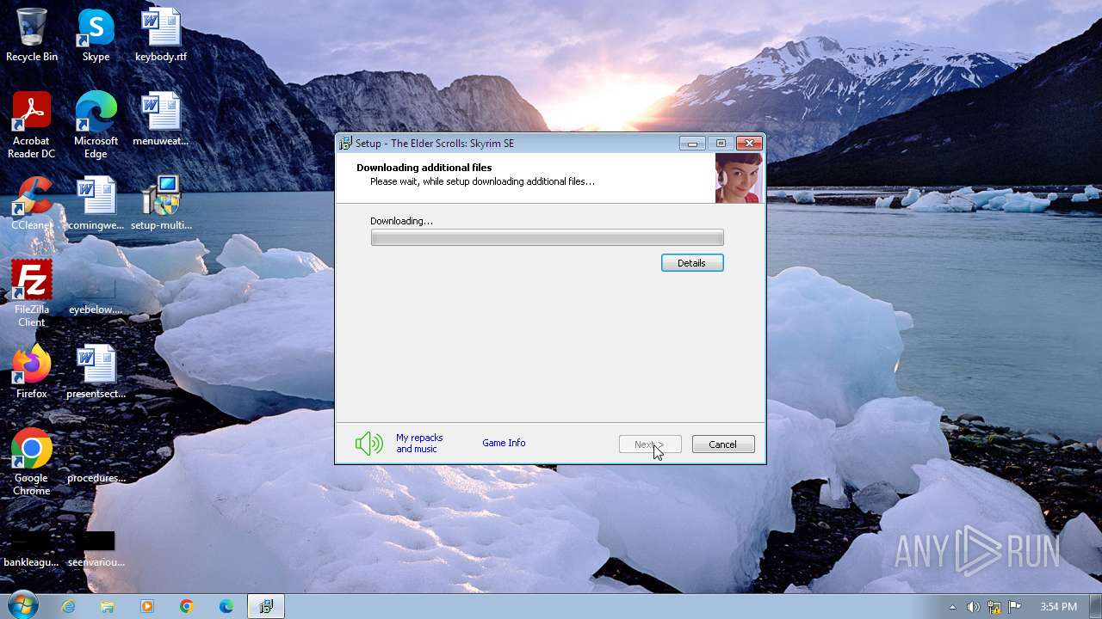Select the presentsect document icon
Image resolution: width=1102 pixels, height=619 pixels.
[x=96, y=371]
